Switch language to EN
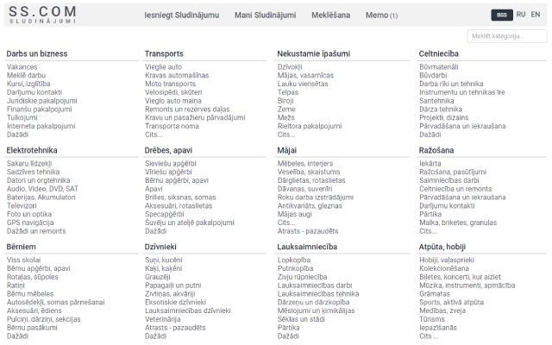The width and height of the screenshot is (552, 345). point(536,15)
